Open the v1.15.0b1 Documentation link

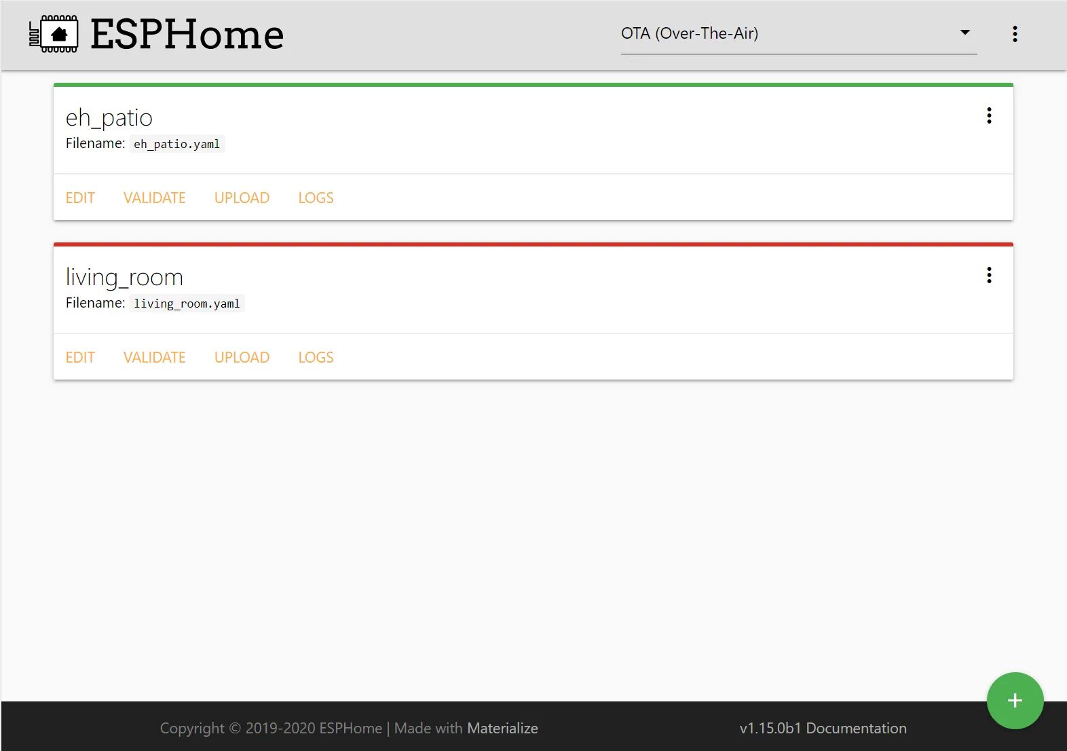pos(823,729)
